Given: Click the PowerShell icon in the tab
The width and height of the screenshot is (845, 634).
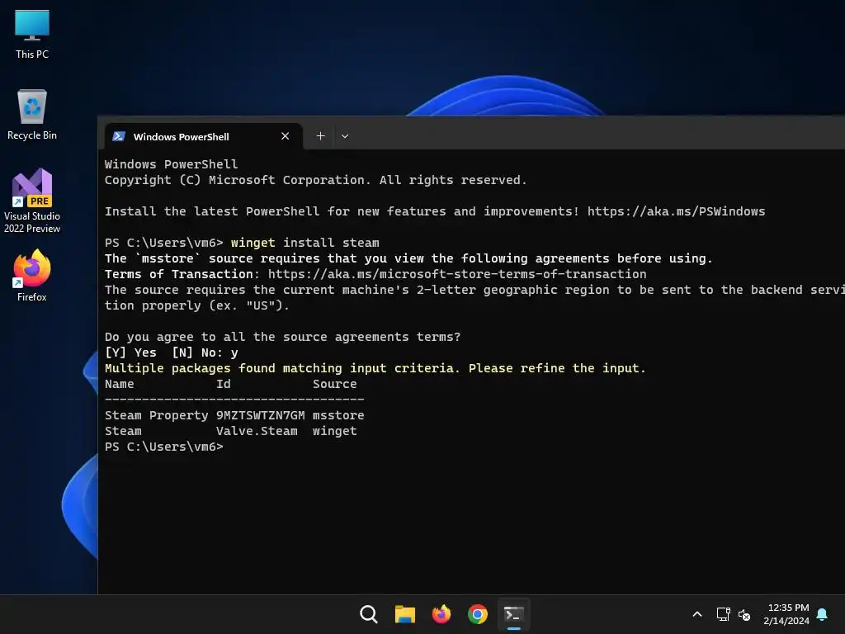Looking at the screenshot, I should point(119,136).
